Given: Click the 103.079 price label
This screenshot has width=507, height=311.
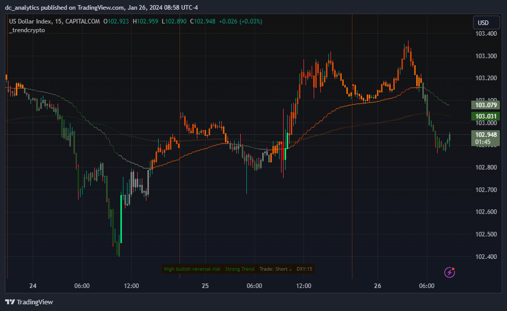Looking at the screenshot, I should click(486, 105).
